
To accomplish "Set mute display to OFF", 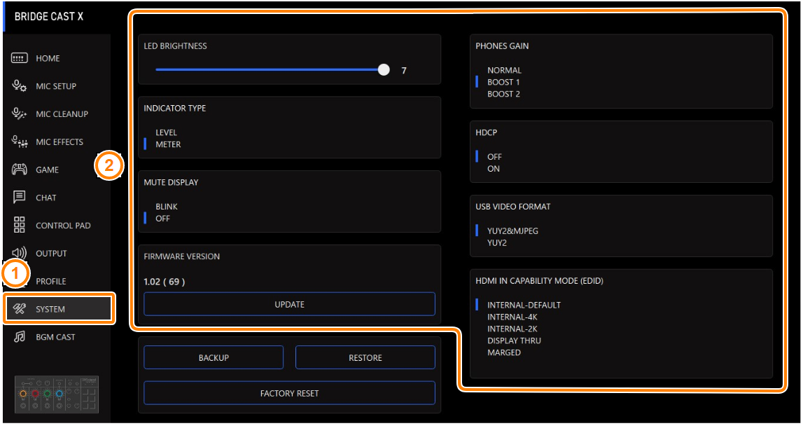I will (162, 219).
